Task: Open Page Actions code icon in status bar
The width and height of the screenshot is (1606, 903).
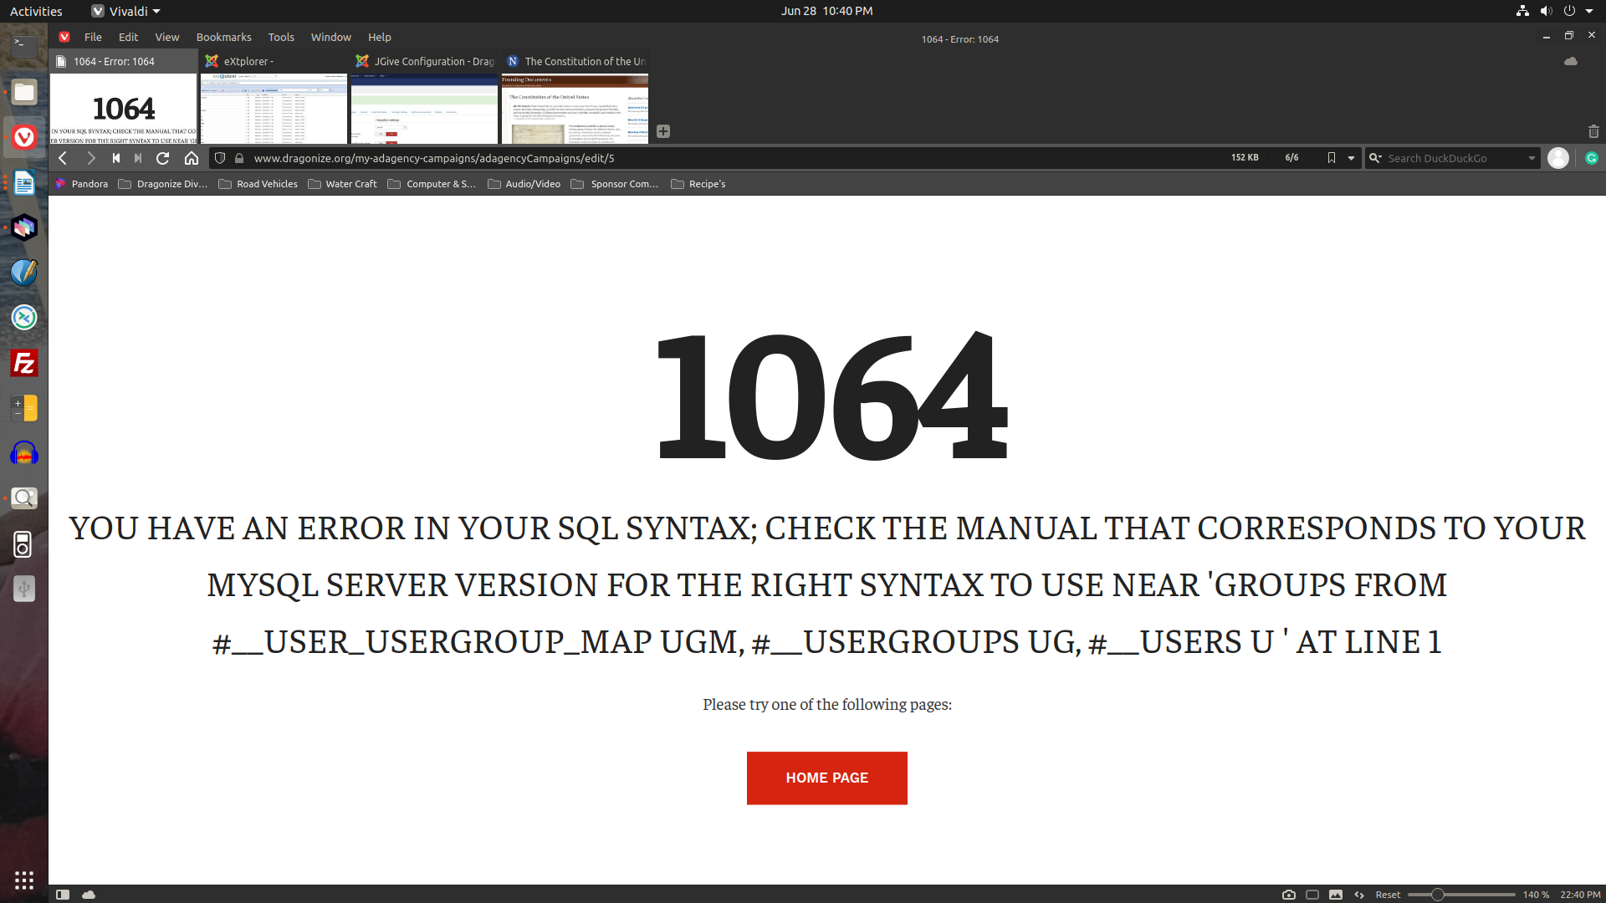Action: (1359, 895)
